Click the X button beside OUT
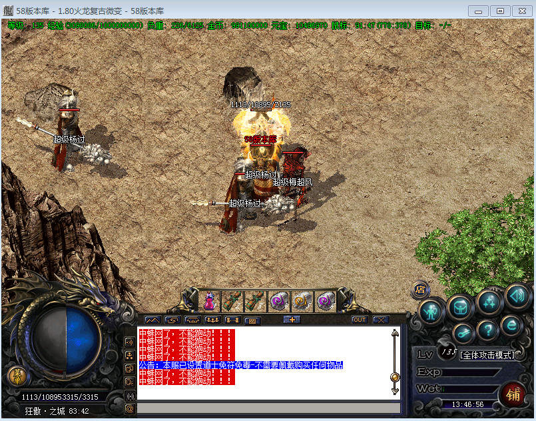This screenshot has height=421, width=536. [x=381, y=320]
